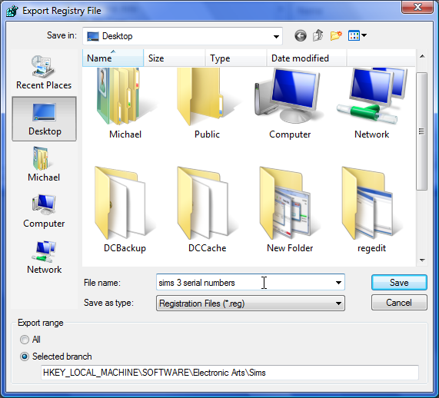Select the regedit folder
The height and width of the screenshot is (398, 439).
(371, 209)
